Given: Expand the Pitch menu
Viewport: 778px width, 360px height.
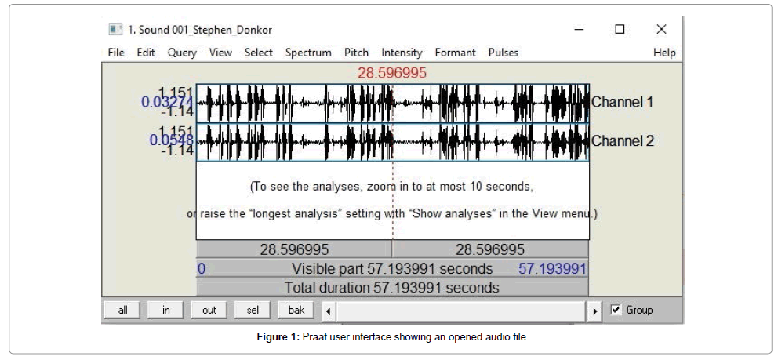Looking at the screenshot, I should click(356, 53).
